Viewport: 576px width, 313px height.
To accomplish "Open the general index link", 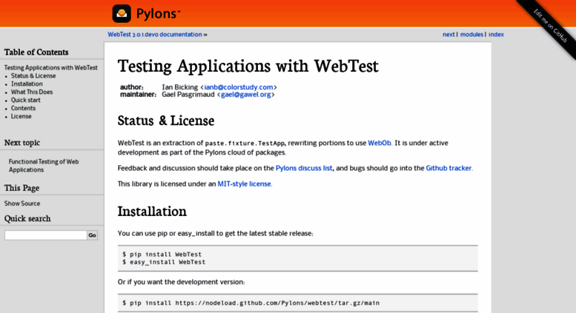I will (x=496, y=35).
